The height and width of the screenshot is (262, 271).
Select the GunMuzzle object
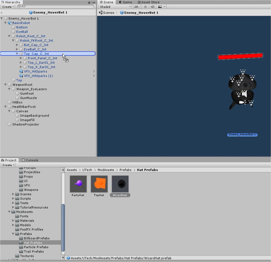[x=28, y=98]
